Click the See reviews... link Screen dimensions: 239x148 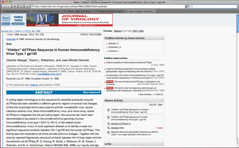click(x=145, y=94)
